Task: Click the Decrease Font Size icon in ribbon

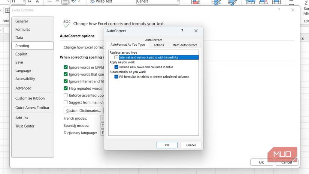Action: coord(37,1)
